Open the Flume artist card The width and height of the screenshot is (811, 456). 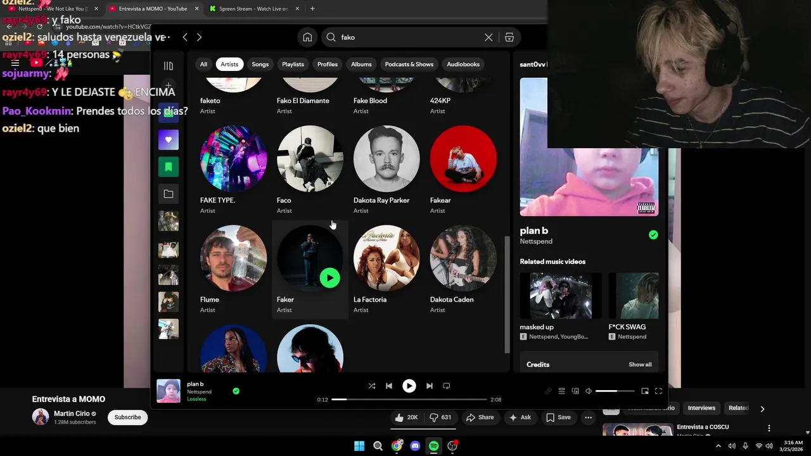pyautogui.click(x=233, y=269)
